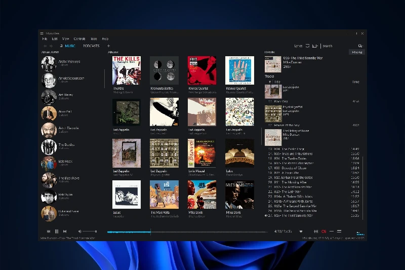
Task: Switch to the Podcasts tab
Action: pyautogui.click(x=91, y=46)
